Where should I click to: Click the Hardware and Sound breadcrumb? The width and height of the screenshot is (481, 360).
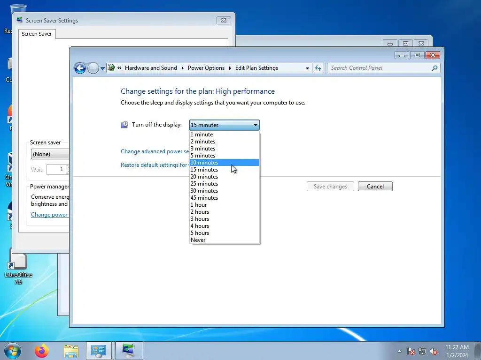coord(151,68)
